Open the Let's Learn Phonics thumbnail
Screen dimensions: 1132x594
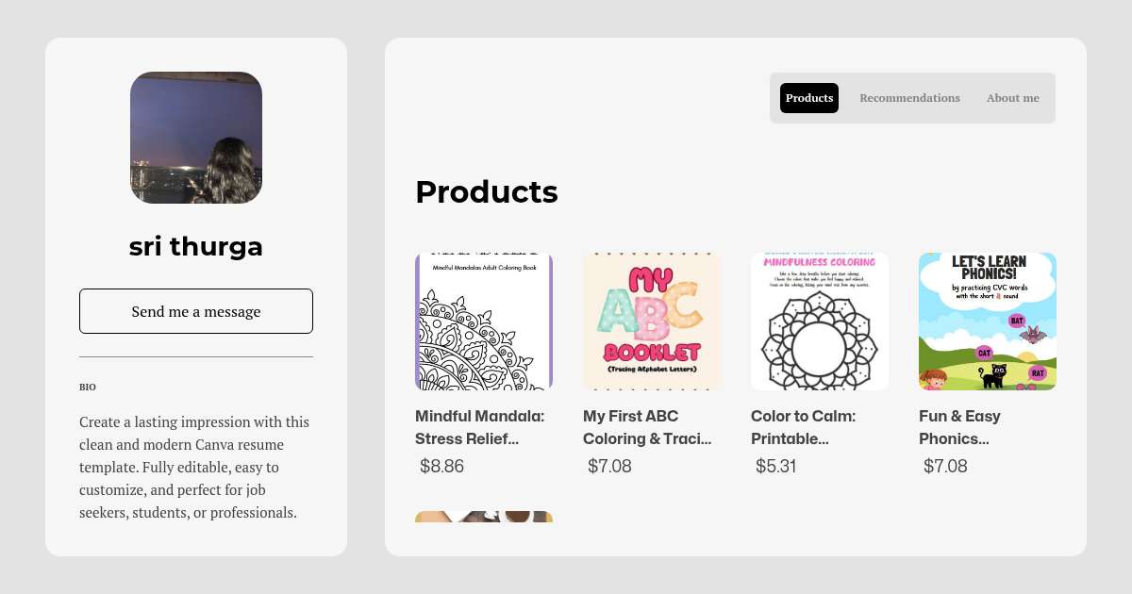click(x=988, y=322)
